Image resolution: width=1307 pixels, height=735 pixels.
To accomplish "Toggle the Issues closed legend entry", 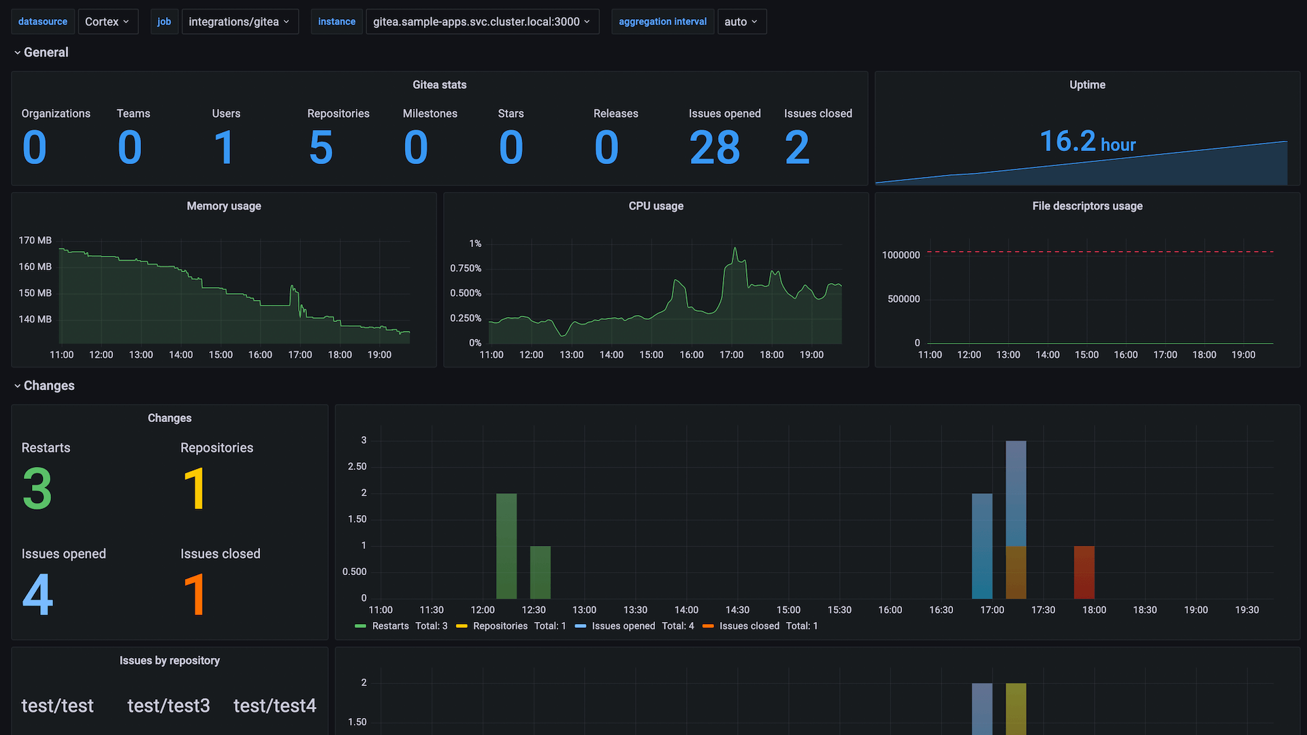I will pyautogui.click(x=749, y=625).
